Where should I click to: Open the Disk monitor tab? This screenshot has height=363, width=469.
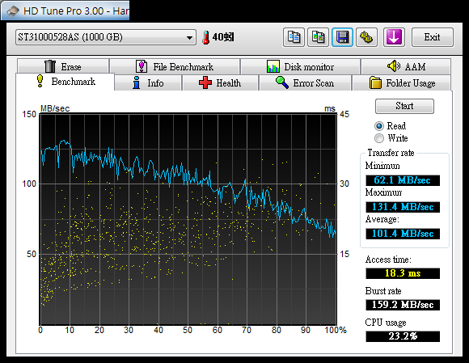pos(300,66)
